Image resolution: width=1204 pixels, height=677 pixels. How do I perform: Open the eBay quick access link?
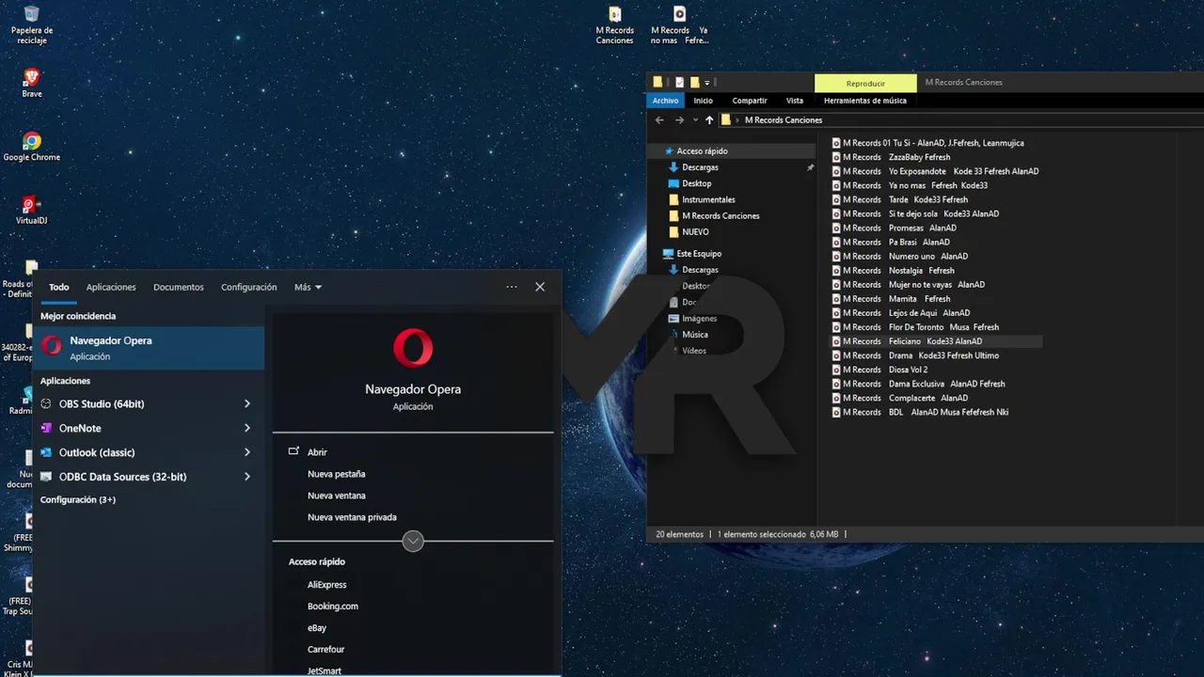tap(317, 628)
